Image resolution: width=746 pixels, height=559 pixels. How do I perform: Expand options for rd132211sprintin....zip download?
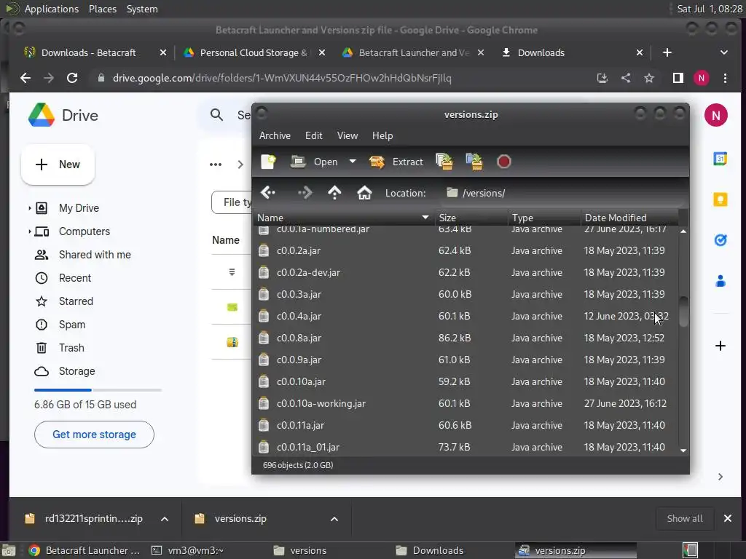pyautogui.click(x=165, y=519)
